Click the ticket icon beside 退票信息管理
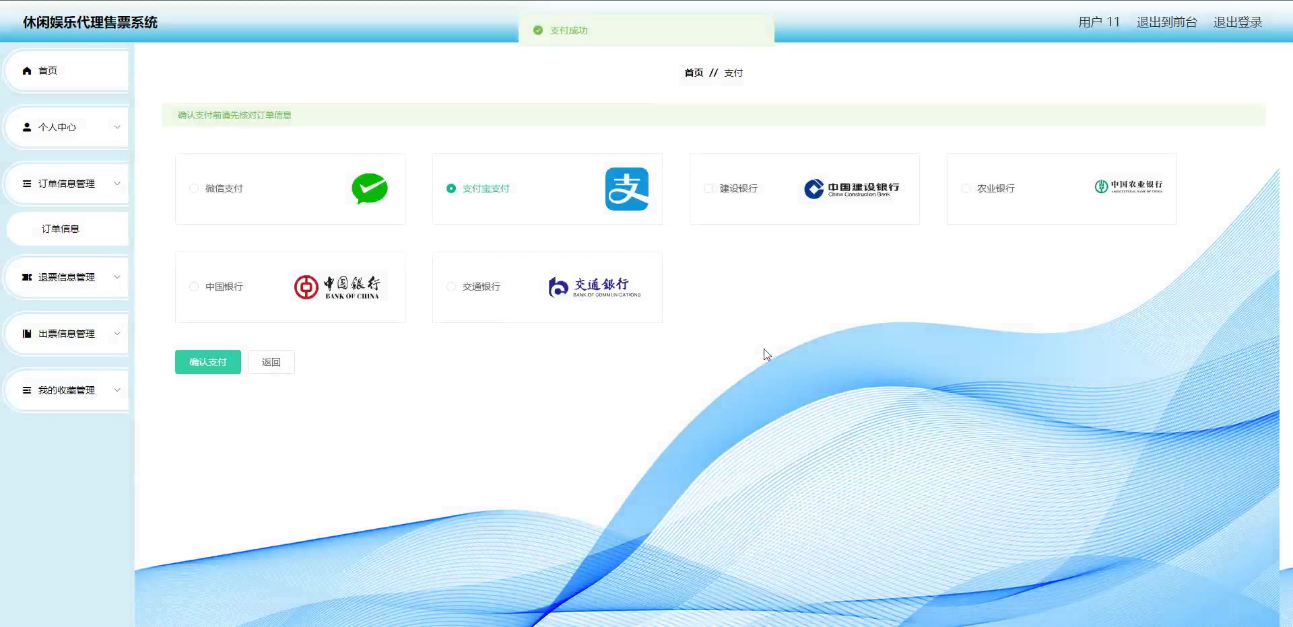Viewport: 1293px width, 627px height. [x=27, y=277]
